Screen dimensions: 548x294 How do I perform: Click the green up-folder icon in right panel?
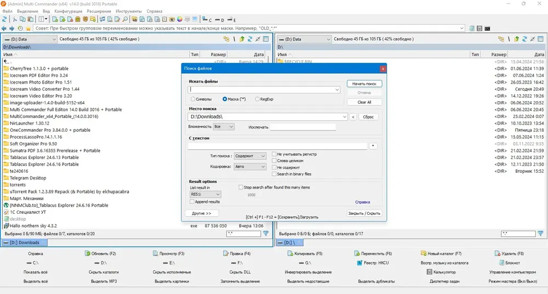(516, 39)
